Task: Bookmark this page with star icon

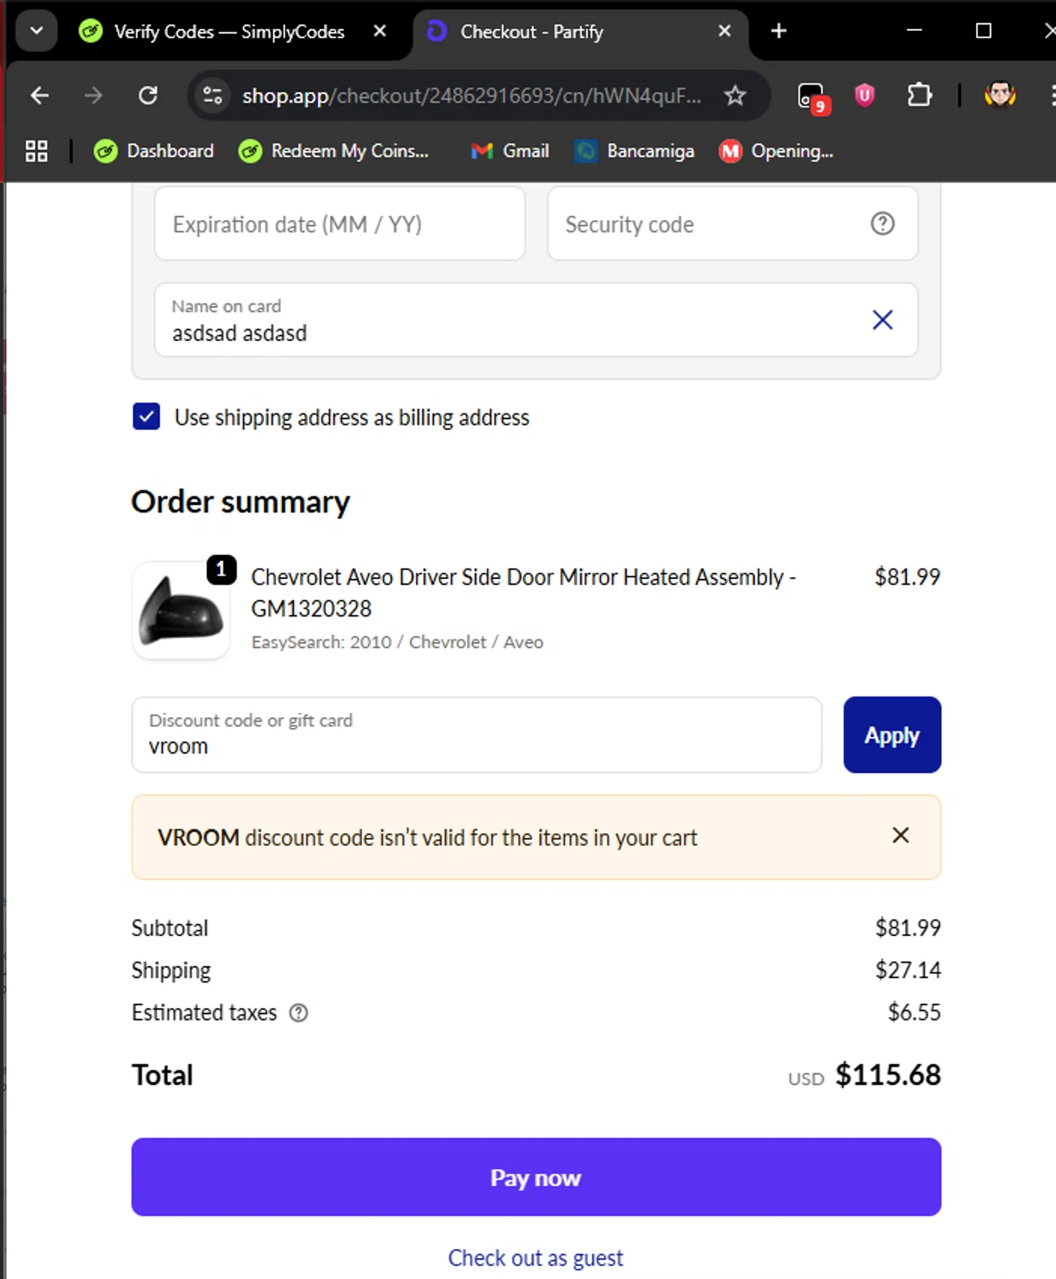Action: [735, 95]
